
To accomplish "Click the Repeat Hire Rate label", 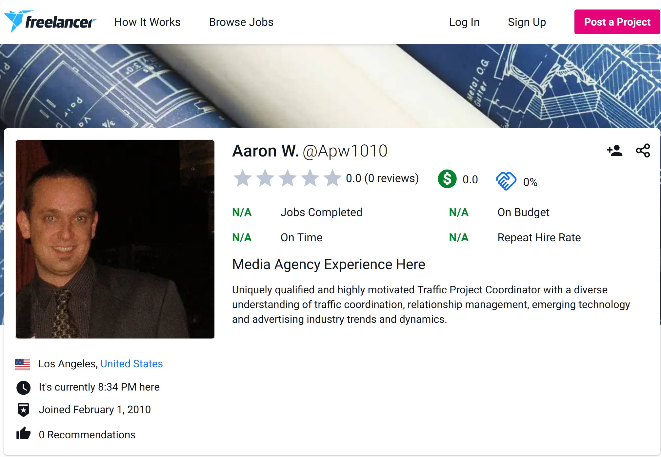I will pyautogui.click(x=539, y=237).
